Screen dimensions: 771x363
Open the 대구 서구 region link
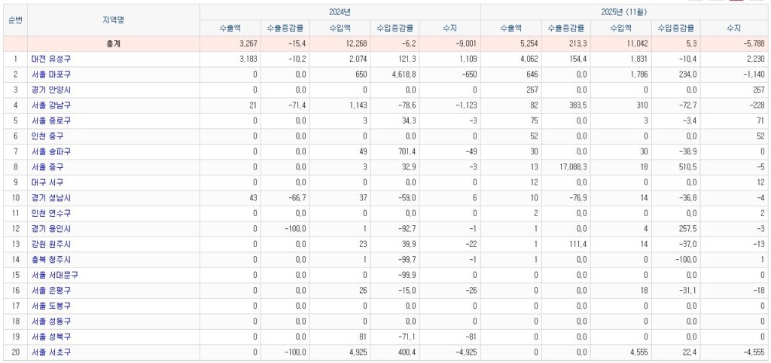click(48, 182)
